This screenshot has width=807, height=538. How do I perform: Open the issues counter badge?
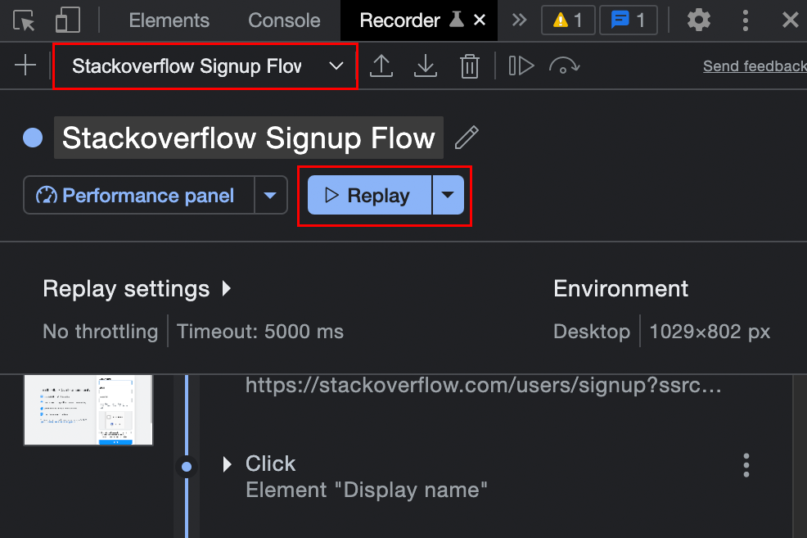(629, 20)
